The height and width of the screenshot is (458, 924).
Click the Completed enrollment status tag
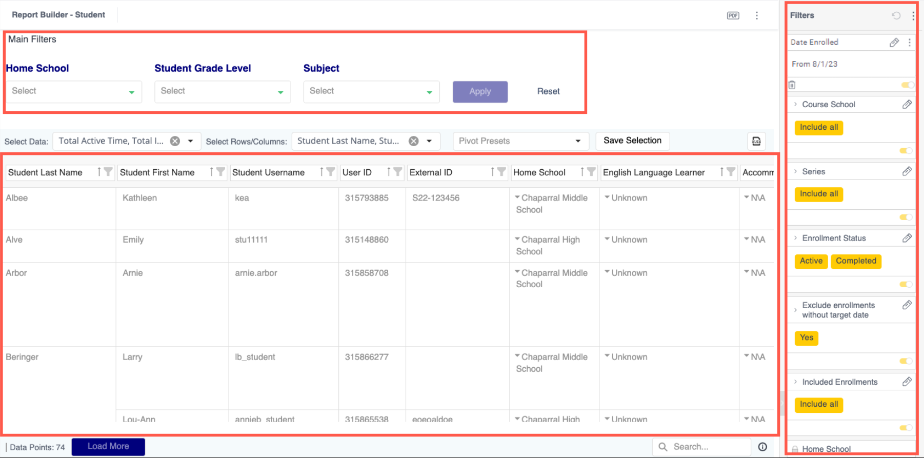click(x=856, y=261)
